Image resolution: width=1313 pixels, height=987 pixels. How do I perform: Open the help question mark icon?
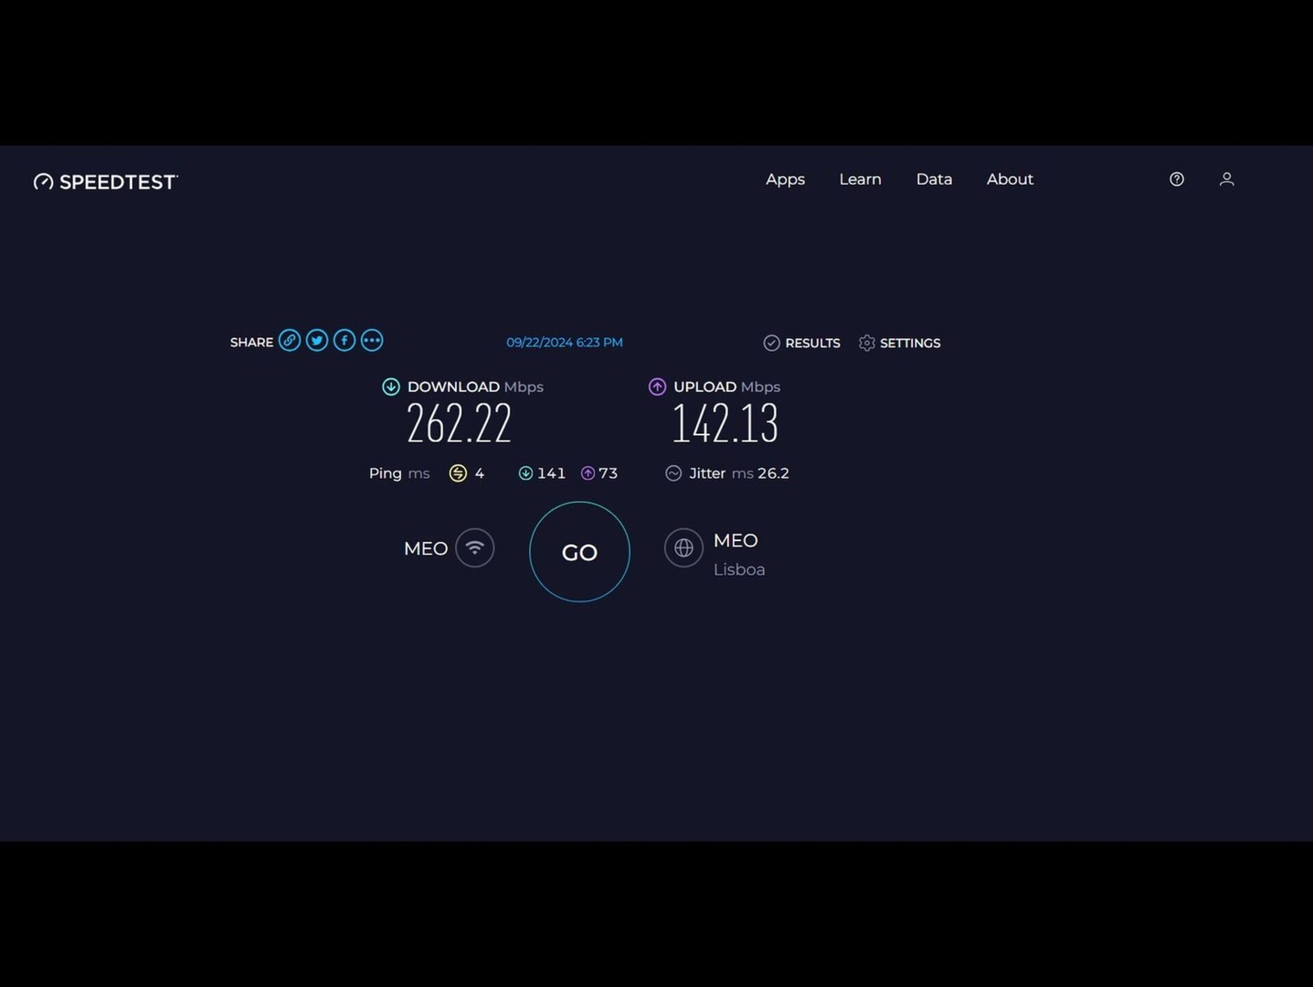pos(1177,179)
